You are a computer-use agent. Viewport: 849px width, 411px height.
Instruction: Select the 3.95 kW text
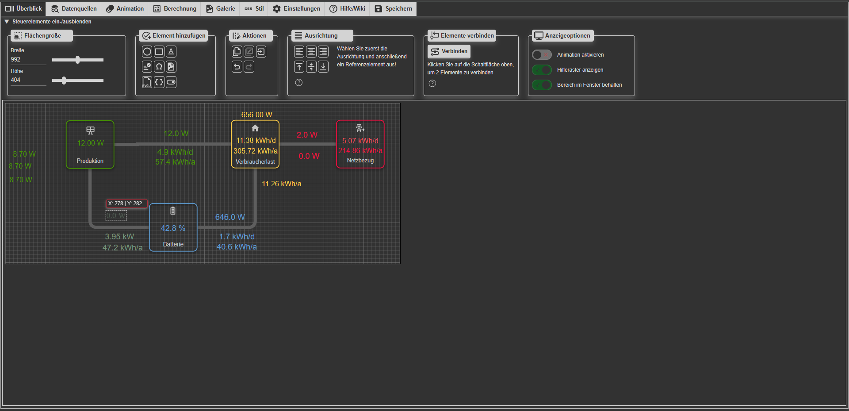pos(119,237)
